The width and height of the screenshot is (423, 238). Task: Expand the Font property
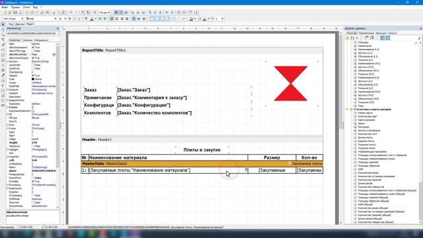pyautogui.click(x=7, y=125)
